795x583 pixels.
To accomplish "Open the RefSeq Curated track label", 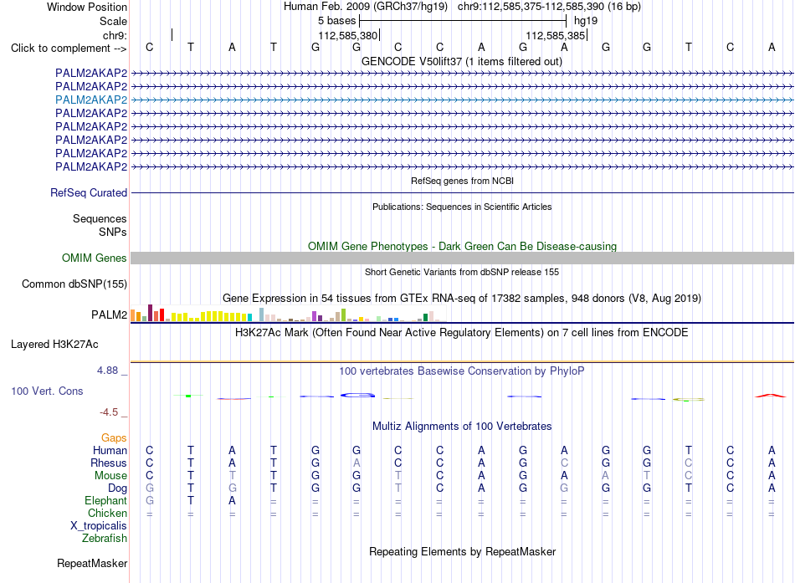I will coord(89,192).
